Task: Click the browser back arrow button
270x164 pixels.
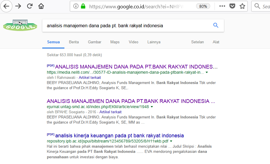Action: point(6,6)
